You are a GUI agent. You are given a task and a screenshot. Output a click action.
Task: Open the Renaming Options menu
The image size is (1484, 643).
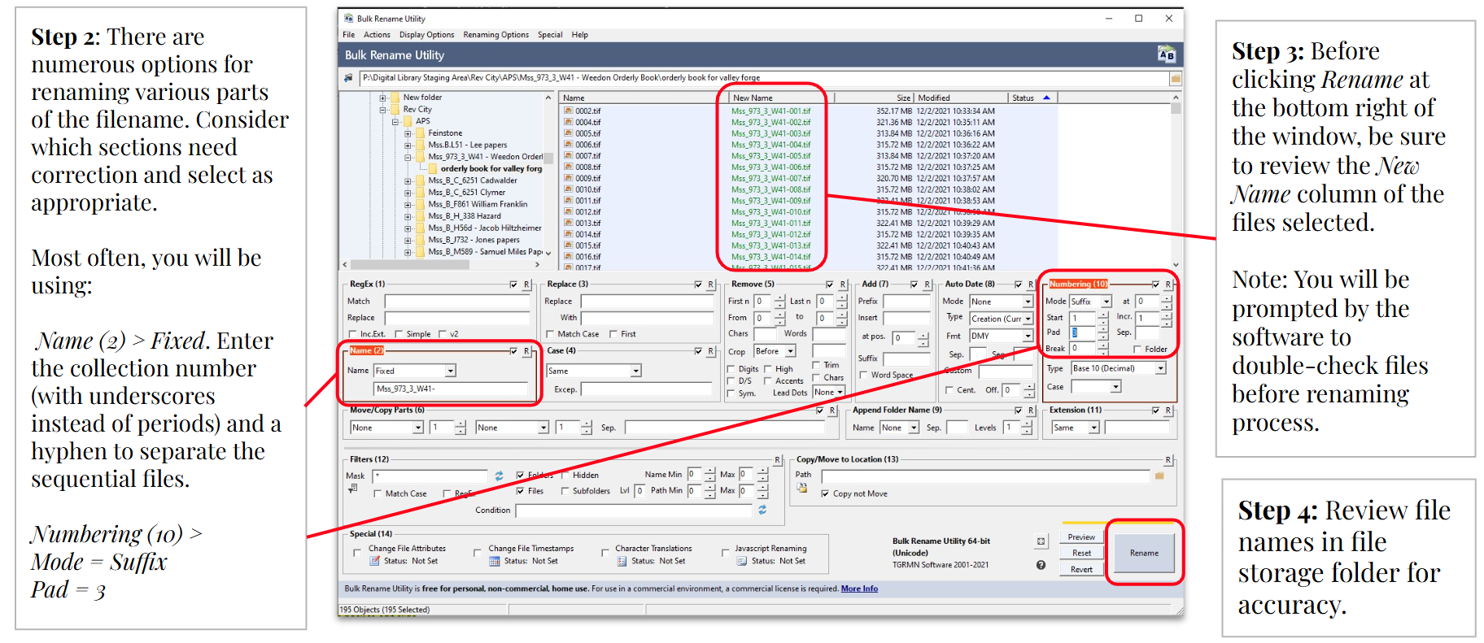click(495, 35)
